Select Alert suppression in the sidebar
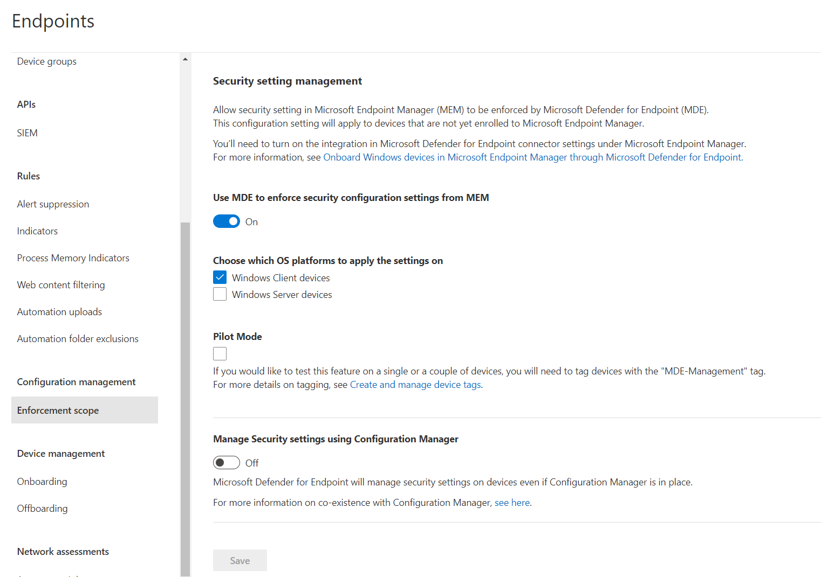The width and height of the screenshot is (821, 577). [x=53, y=204]
